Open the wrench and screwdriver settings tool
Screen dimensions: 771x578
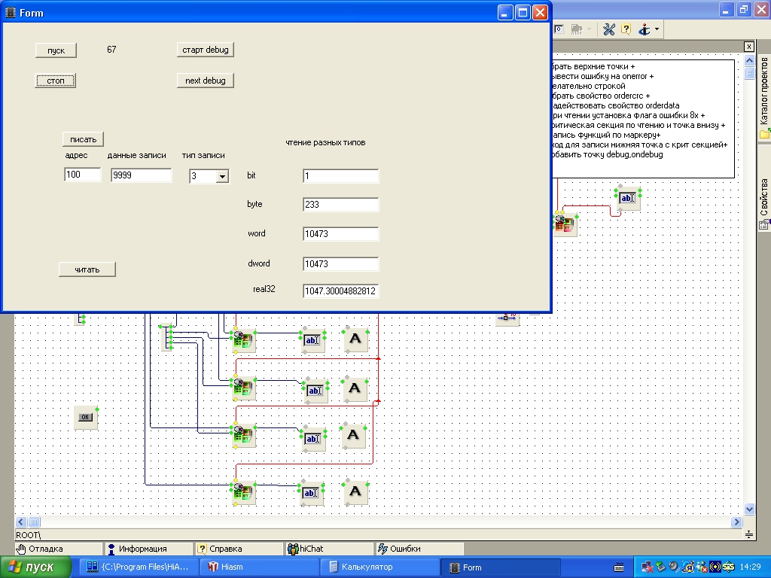[608, 29]
